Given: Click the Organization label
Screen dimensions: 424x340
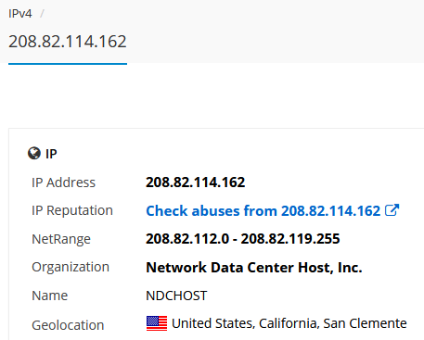Looking at the screenshot, I should pos(71,267).
